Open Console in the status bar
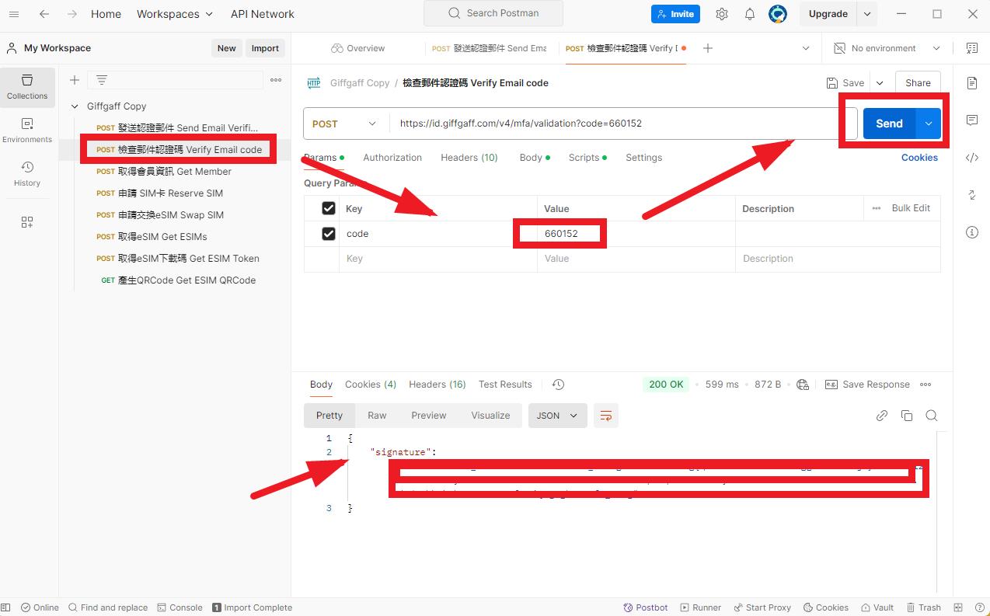 pyautogui.click(x=180, y=607)
